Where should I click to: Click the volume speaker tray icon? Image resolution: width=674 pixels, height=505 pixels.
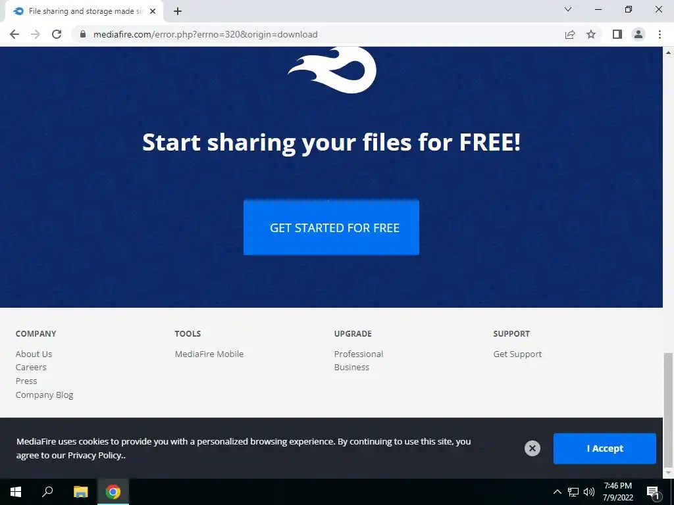(589, 492)
